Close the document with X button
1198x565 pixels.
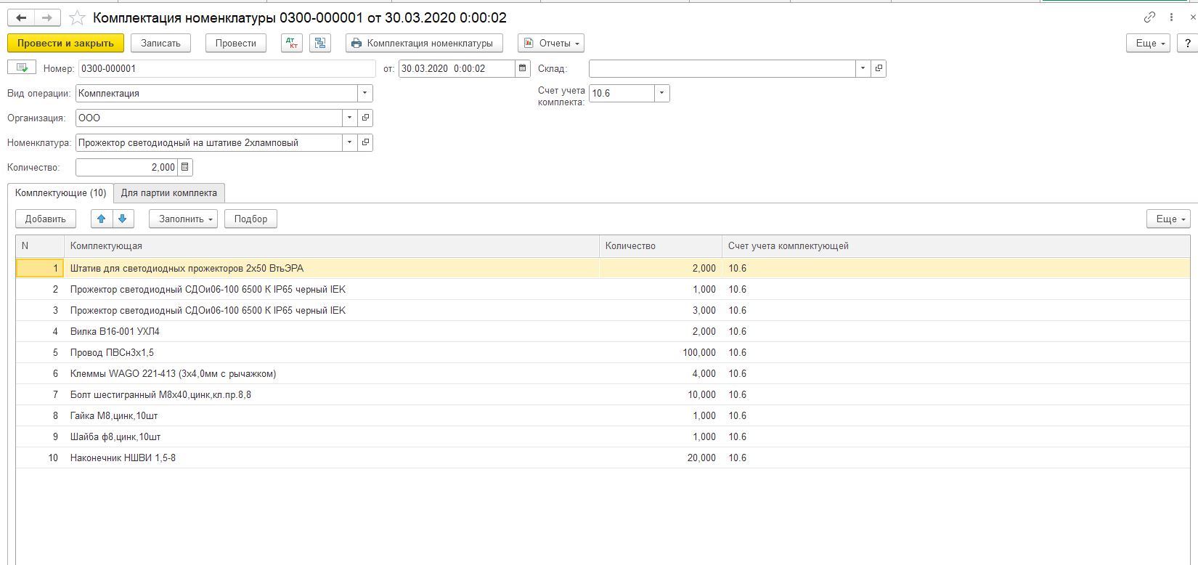tap(1193, 17)
